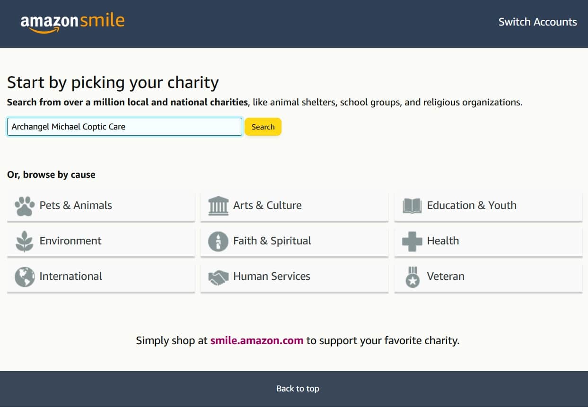Browse the "Arts & Culture" label

[x=267, y=205]
